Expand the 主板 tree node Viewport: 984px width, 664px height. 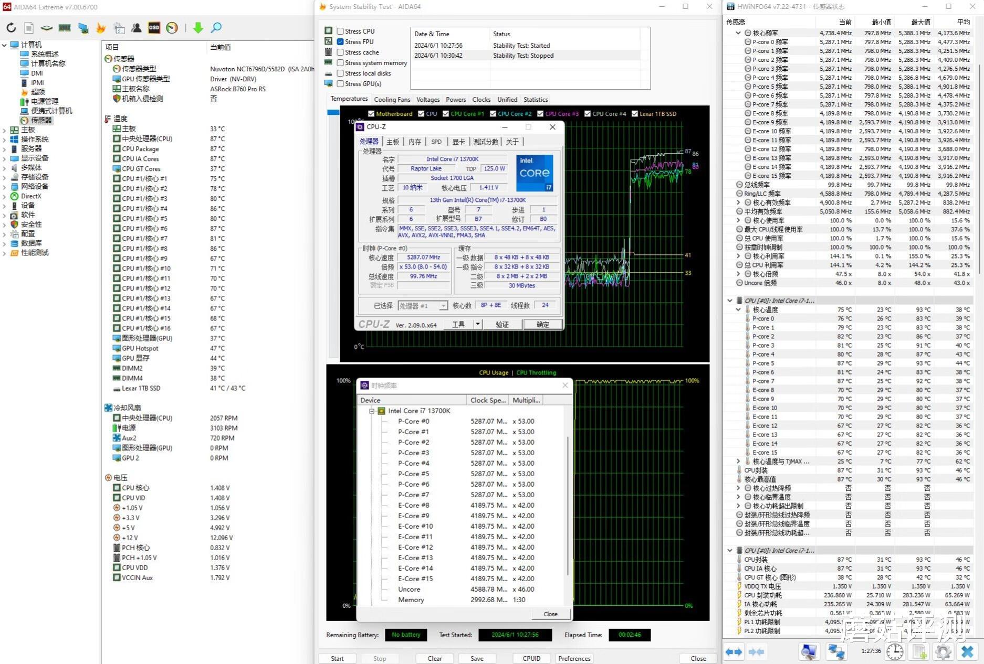pyautogui.click(x=4, y=130)
